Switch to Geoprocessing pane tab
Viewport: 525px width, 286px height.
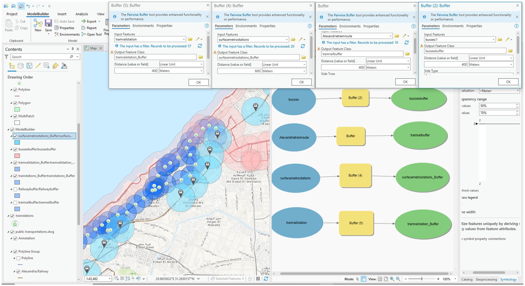coord(486,279)
